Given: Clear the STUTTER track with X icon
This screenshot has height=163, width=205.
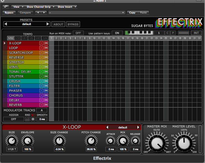Looking at the screenshot, I should point(41,76).
